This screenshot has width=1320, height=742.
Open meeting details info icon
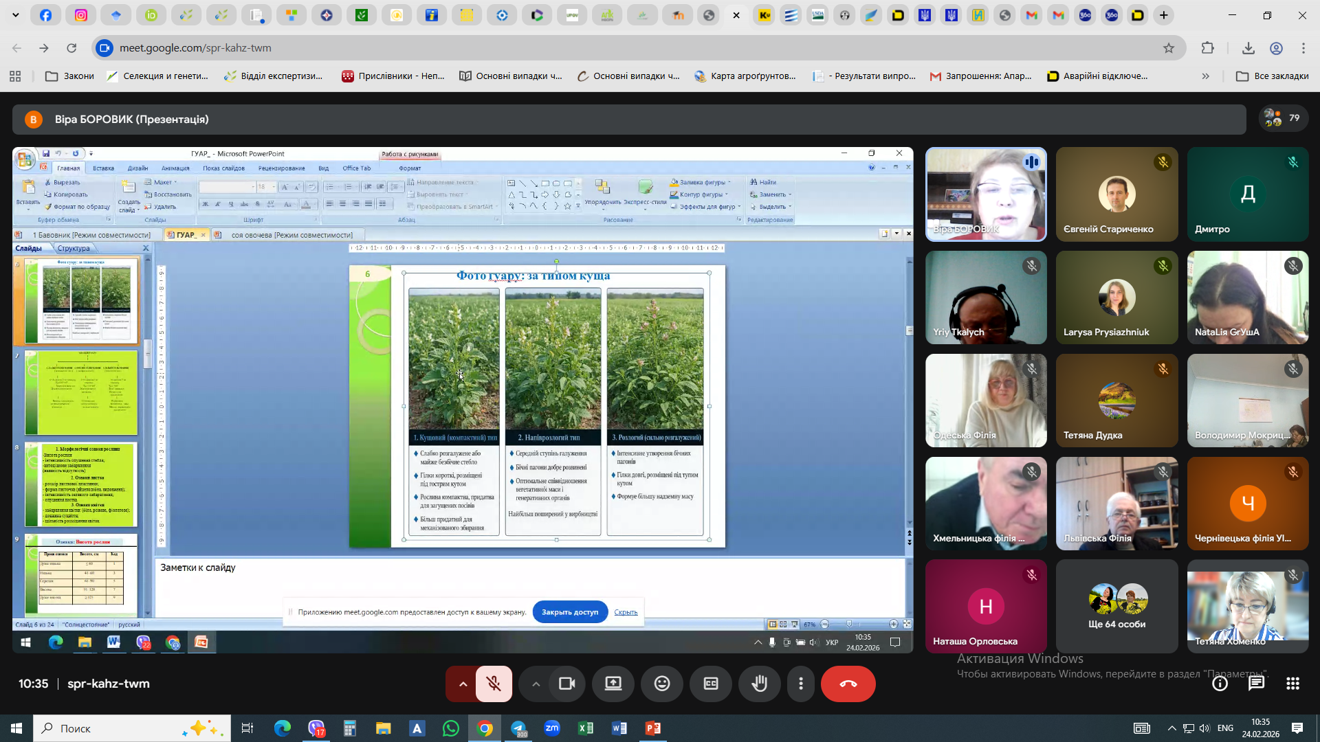point(1220,684)
